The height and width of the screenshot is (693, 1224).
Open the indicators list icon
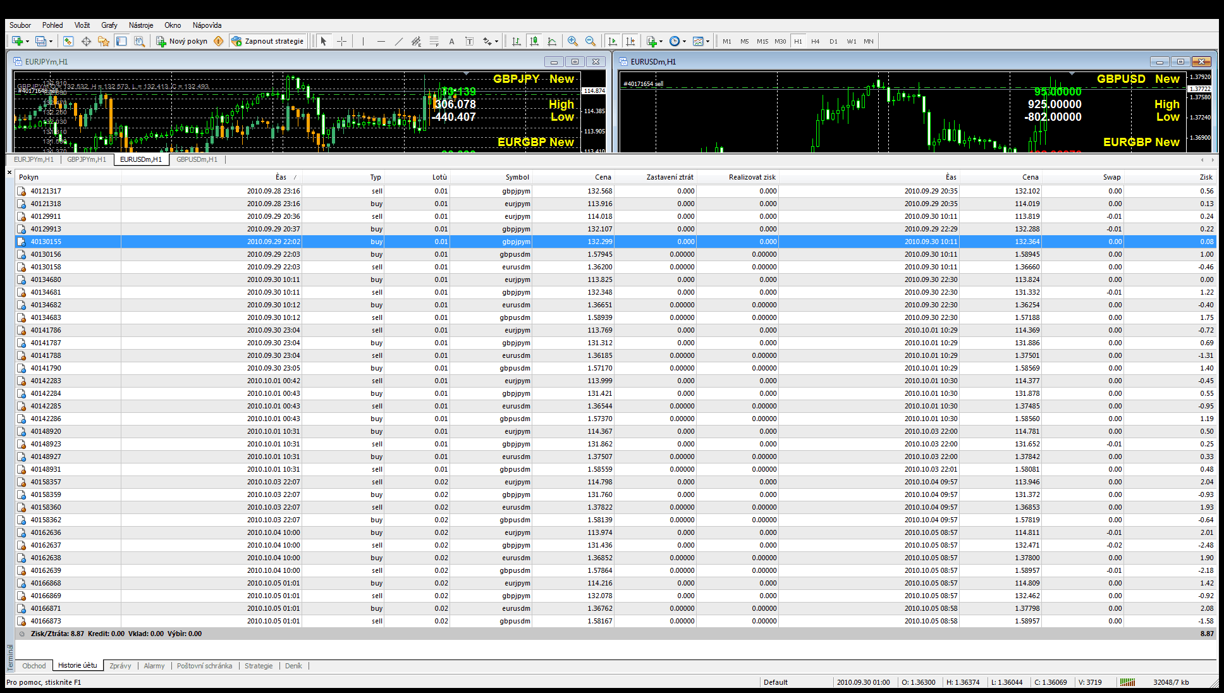[652, 41]
